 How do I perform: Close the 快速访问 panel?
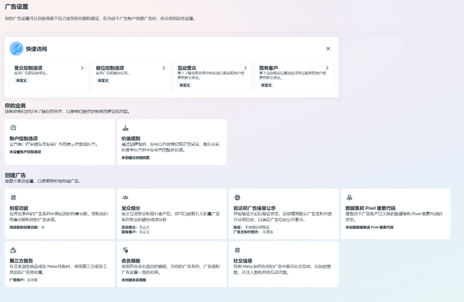pyautogui.click(x=328, y=48)
